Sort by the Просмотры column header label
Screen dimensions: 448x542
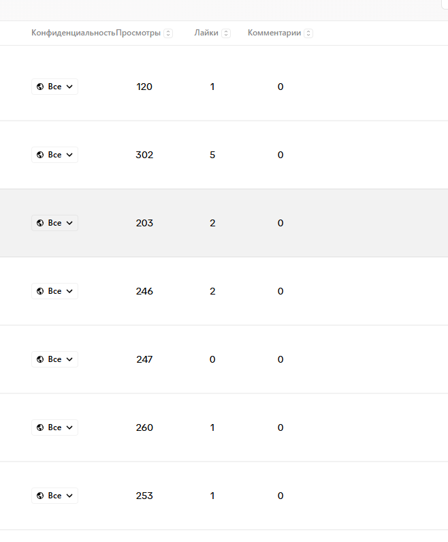click(x=139, y=33)
